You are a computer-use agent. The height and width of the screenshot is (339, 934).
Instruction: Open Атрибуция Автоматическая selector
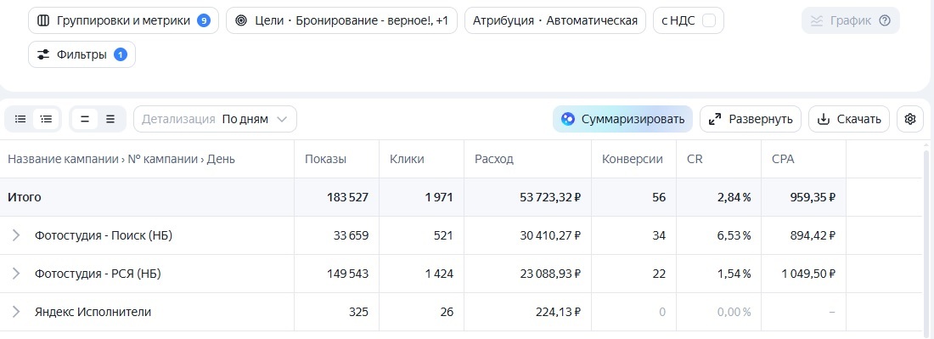click(555, 21)
